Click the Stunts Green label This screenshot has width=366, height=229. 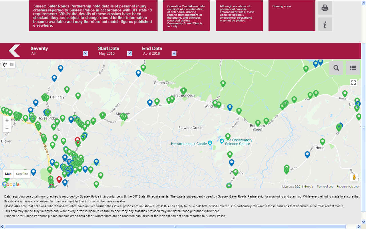coord(165,83)
